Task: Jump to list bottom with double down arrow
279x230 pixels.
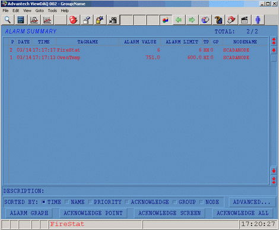Action: point(274,180)
